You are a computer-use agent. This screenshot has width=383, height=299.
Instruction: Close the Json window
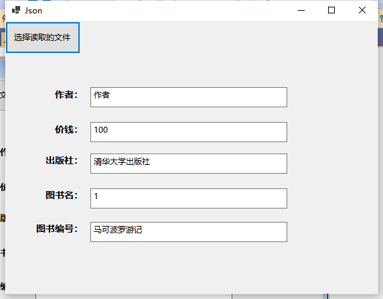point(362,10)
